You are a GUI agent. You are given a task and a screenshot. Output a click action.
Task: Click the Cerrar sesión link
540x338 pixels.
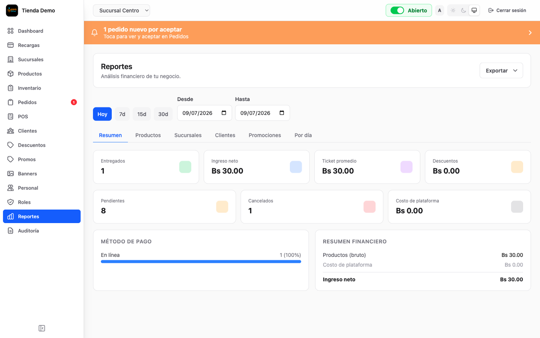click(x=507, y=10)
